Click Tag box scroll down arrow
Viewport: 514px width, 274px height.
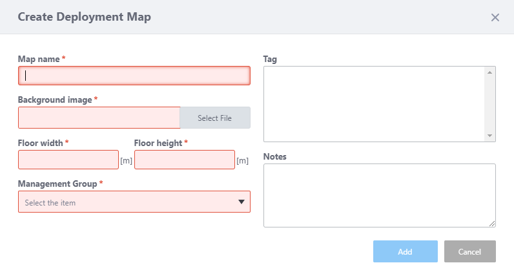pyautogui.click(x=490, y=136)
